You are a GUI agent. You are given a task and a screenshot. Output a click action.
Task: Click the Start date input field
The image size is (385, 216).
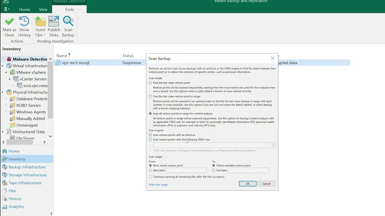[186, 170]
